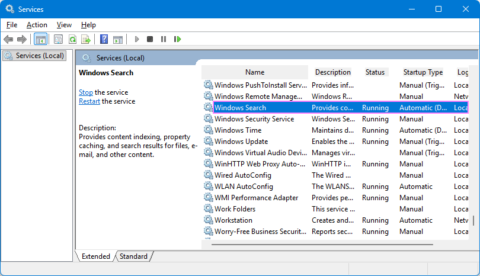Open the Help menu
Image resolution: width=480 pixels, height=276 pixels.
pyautogui.click(x=88, y=25)
